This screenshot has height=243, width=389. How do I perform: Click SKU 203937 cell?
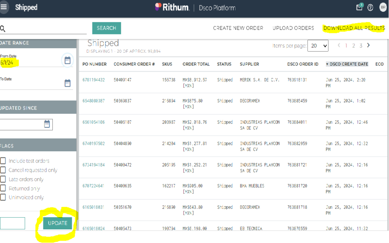[169, 122]
